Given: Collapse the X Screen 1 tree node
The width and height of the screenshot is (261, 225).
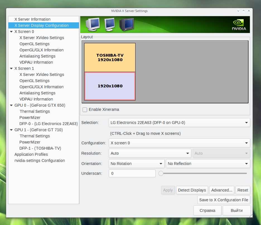Looking at the screenshot, I should point(11,68).
